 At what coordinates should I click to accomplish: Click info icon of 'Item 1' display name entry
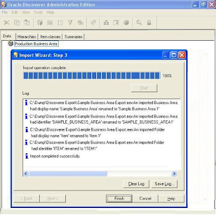point(26,129)
